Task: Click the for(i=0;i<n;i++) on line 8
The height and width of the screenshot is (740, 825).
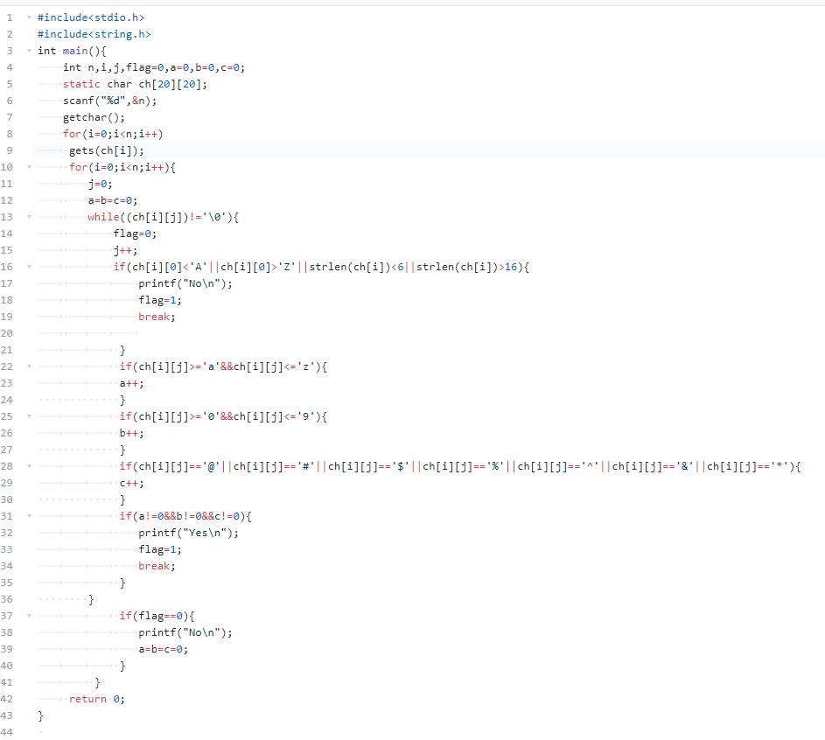Action: [x=113, y=134]
